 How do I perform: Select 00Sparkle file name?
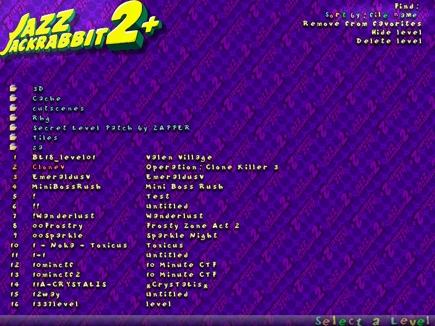tap(58, 236)
